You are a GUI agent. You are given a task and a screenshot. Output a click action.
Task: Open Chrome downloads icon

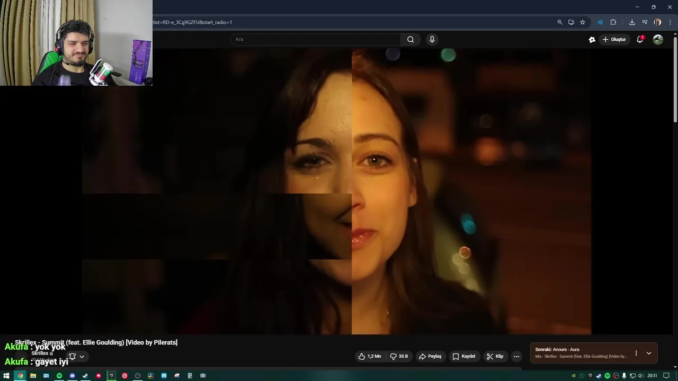click(x=632, y=22)
